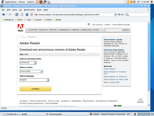
Task: Open the Online bookmark
Action: click(47, 20)
